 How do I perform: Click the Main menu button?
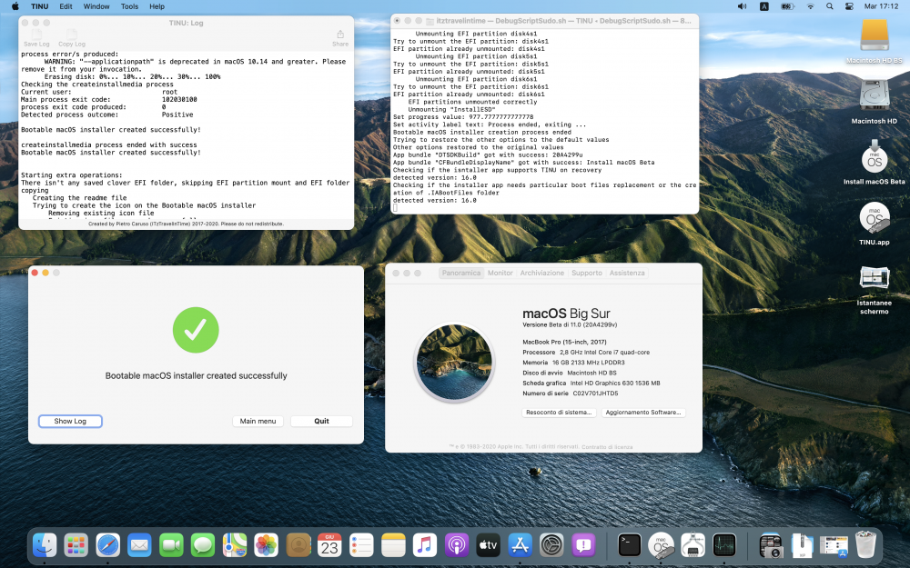[x=258, y=422]
